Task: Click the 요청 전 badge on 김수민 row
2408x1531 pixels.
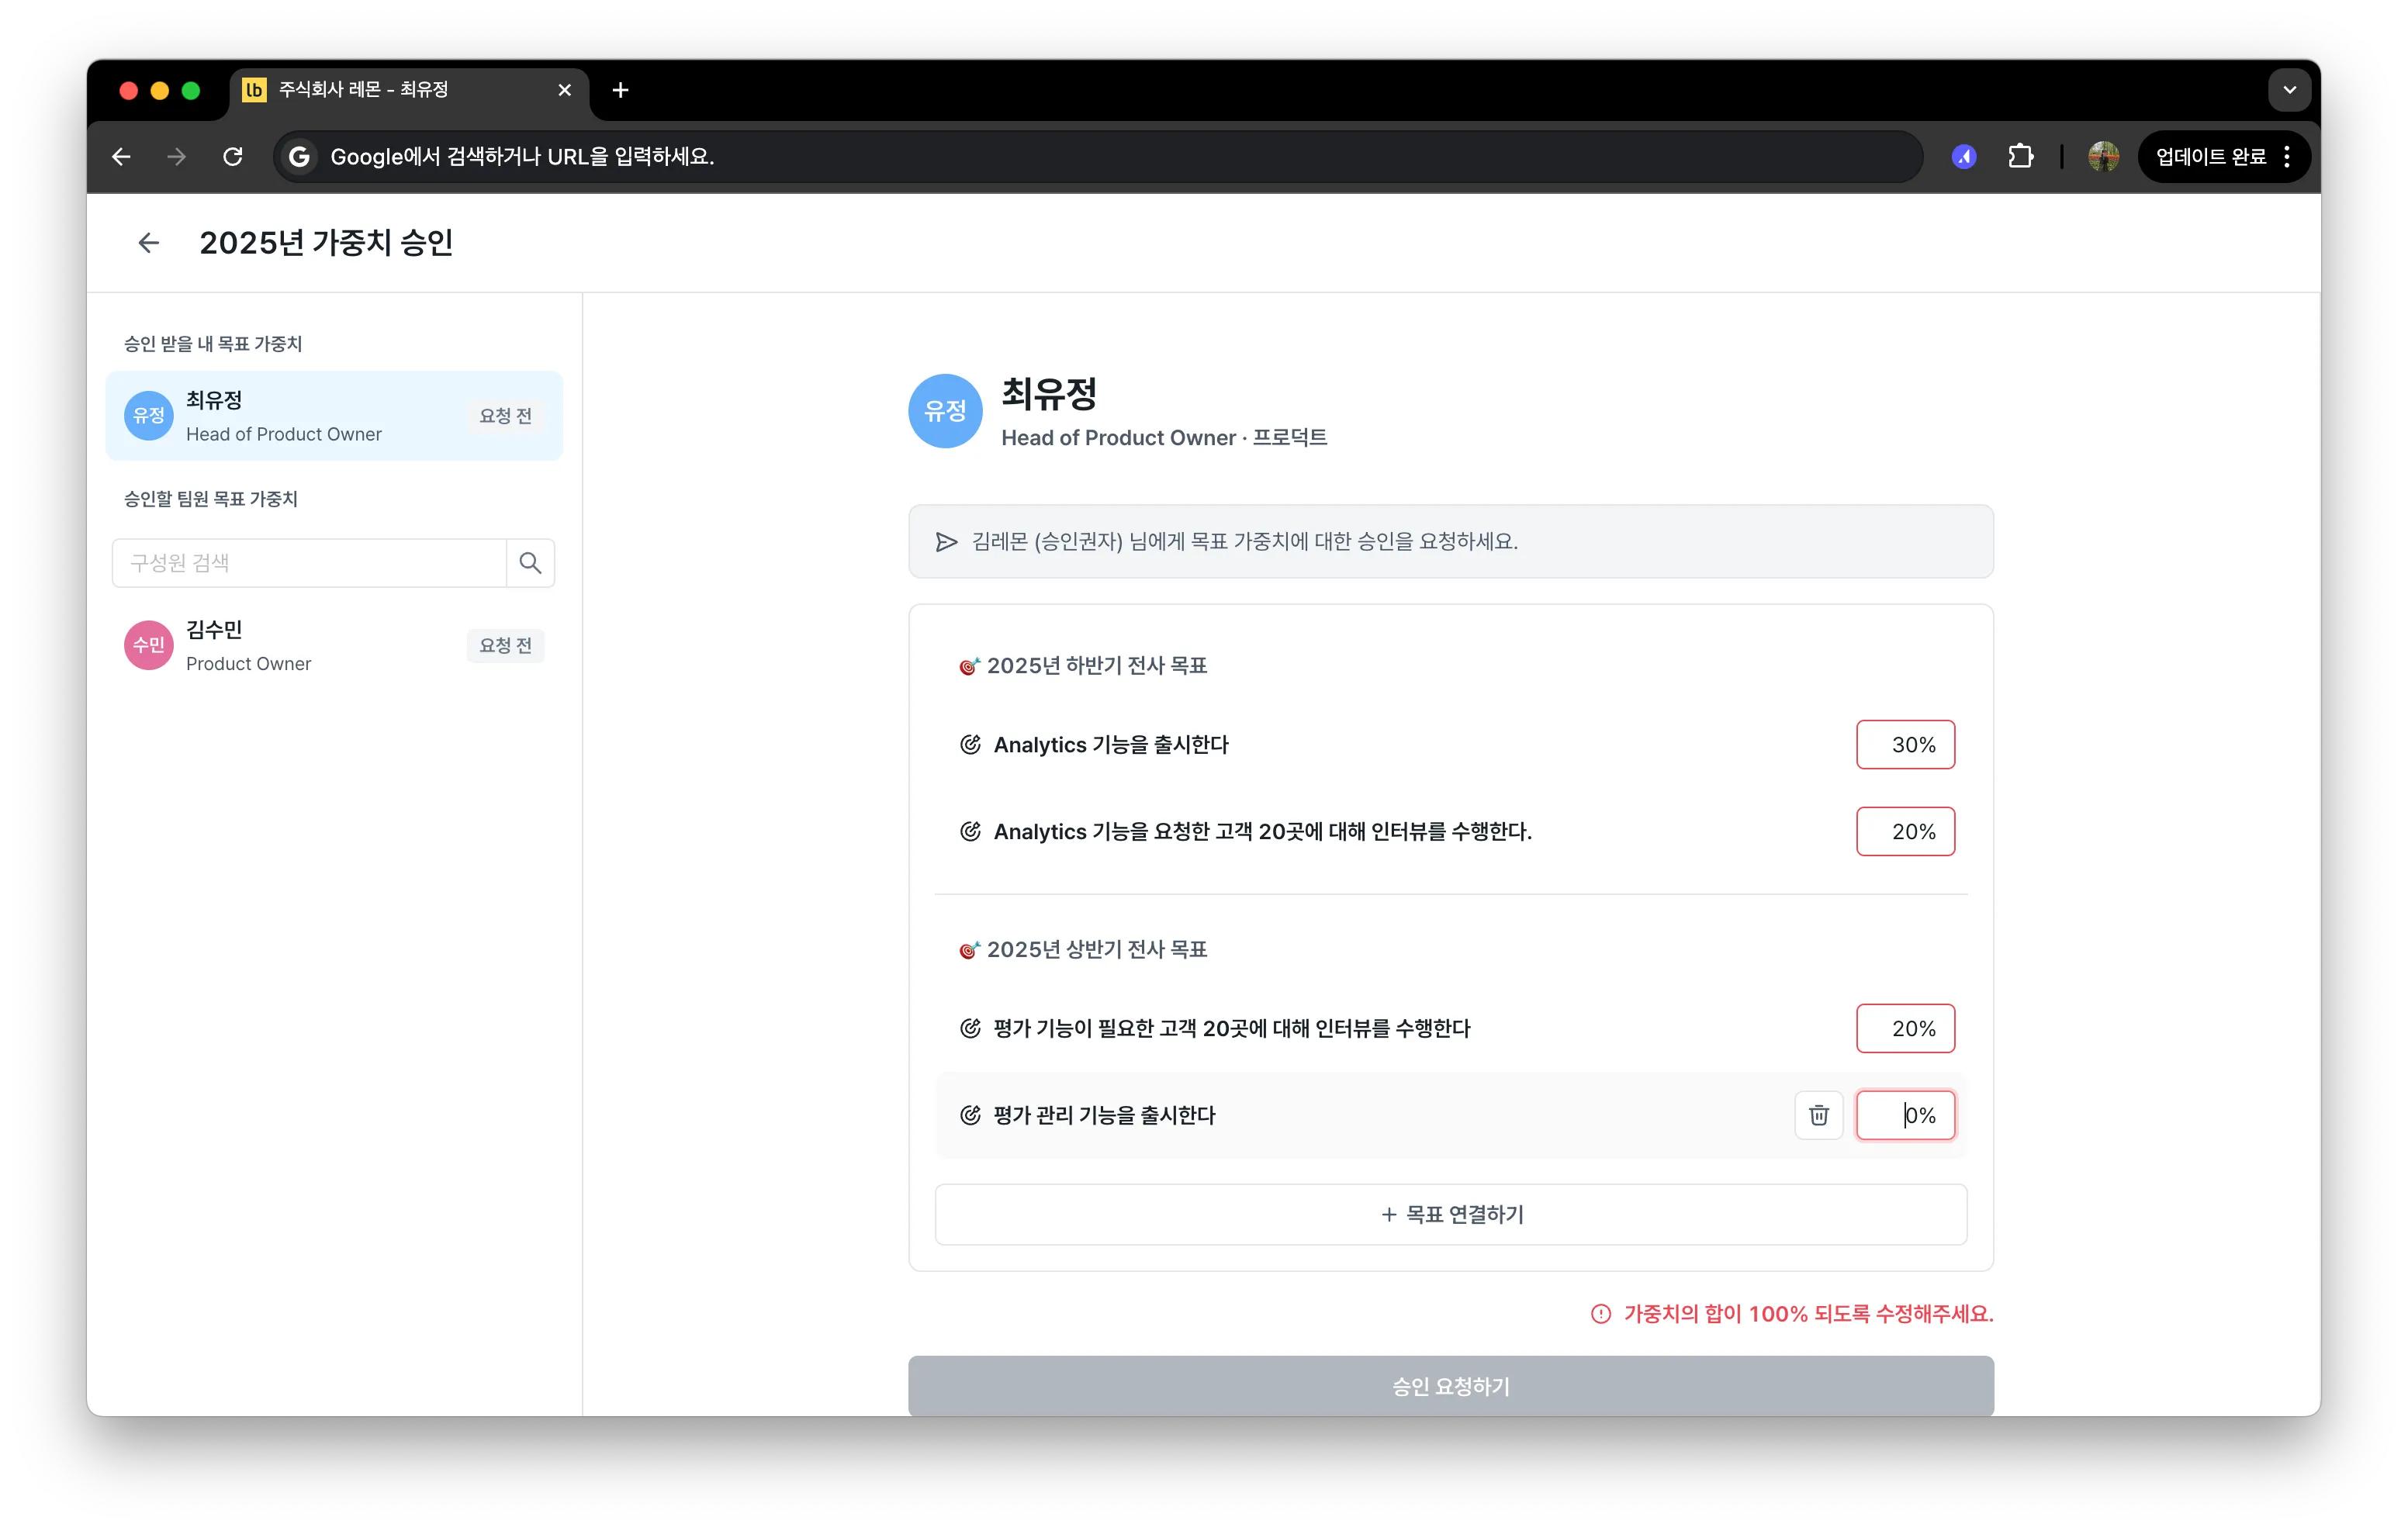Action: [x=505, y=646]
